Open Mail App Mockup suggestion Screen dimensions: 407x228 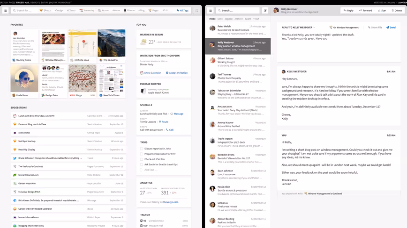(x=68, y=141)
